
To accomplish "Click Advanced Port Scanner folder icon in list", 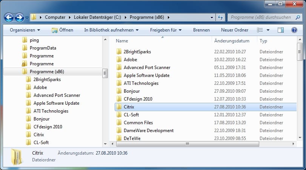I will tap(119, 67).
